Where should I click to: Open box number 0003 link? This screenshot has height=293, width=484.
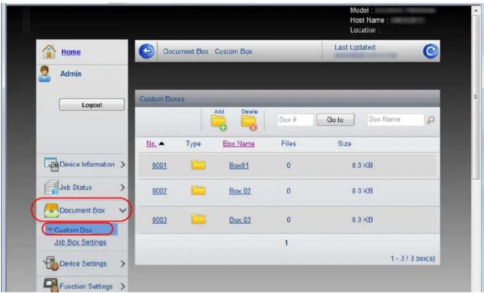click(x=159, y=220)
